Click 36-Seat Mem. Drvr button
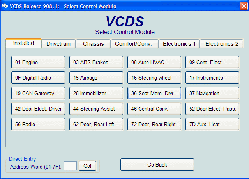Viewport: 249px width, 179px height. click(x=154, y=93)
